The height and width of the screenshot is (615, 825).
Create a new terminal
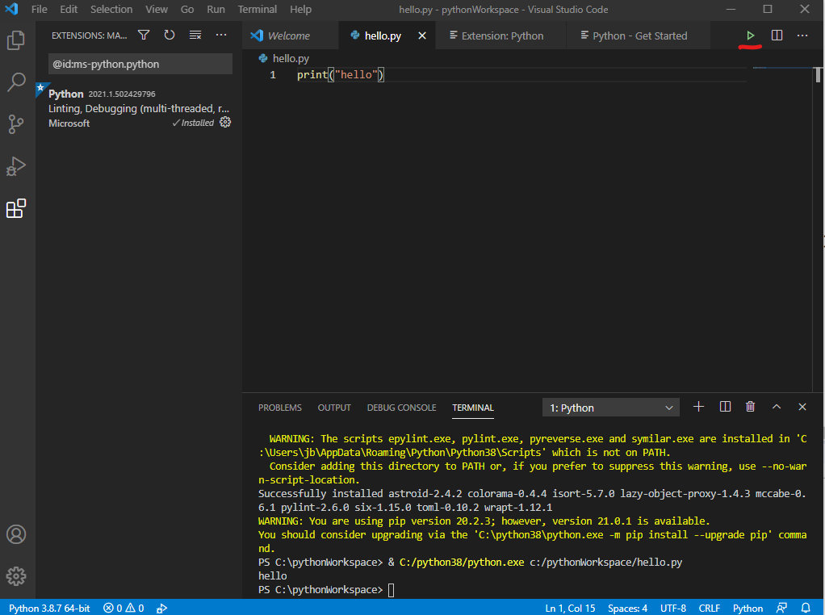698,407
